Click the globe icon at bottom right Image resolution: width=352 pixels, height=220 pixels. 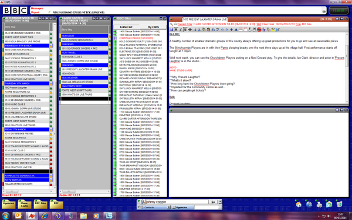(x=309, y=204)
